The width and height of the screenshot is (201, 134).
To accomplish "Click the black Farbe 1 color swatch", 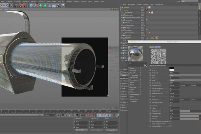I will 172,68.
